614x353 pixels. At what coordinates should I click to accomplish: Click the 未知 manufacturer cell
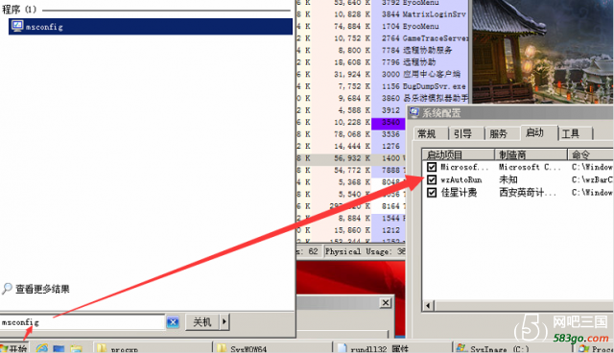(x=508, y=179)
